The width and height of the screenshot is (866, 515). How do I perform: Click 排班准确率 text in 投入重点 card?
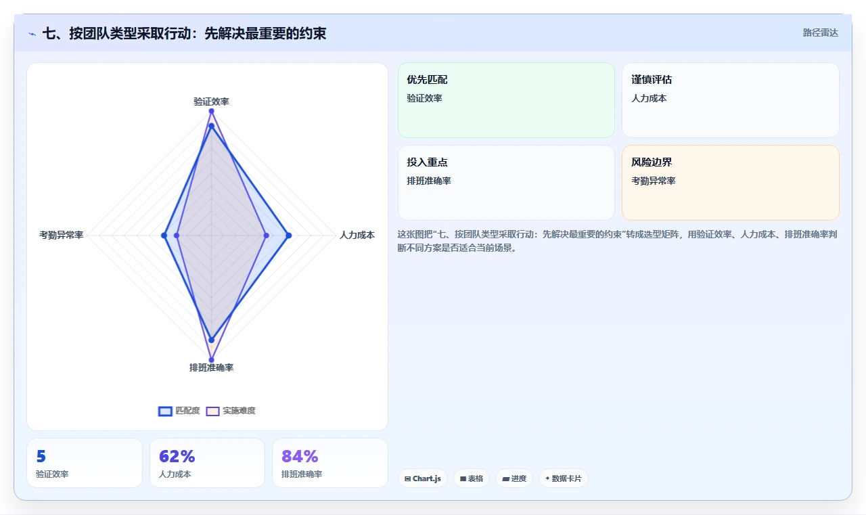[429, 181]
